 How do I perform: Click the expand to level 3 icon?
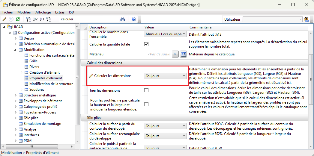pyautogui.click(x=42, y=19)
